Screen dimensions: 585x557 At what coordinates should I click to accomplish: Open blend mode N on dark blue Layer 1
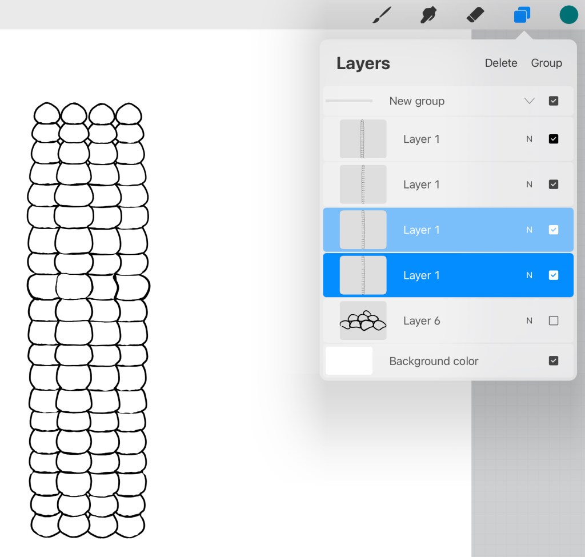pos(529,275)
